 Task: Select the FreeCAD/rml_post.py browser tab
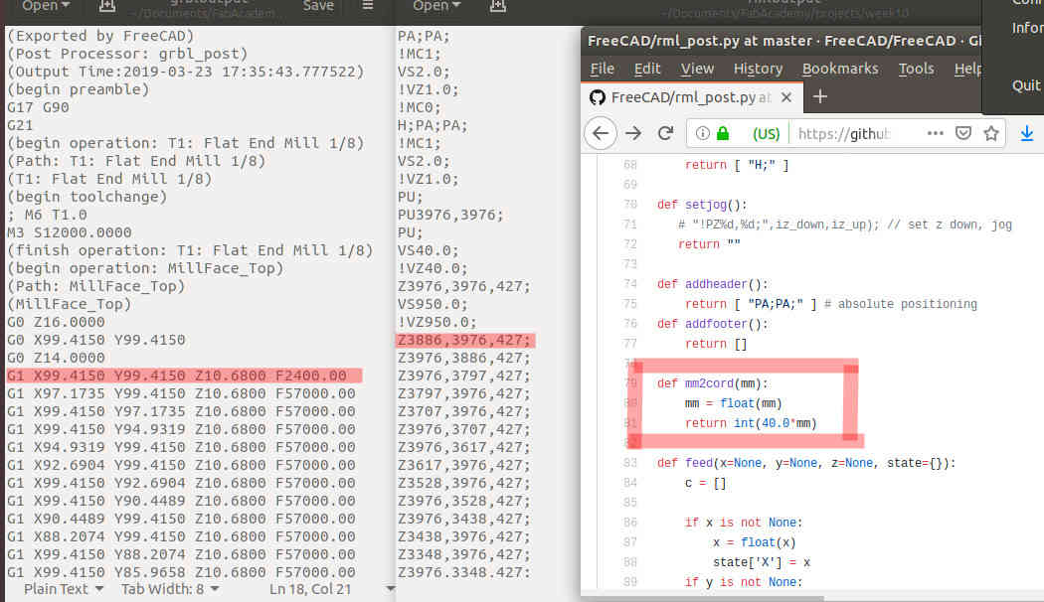pos(692,97)
